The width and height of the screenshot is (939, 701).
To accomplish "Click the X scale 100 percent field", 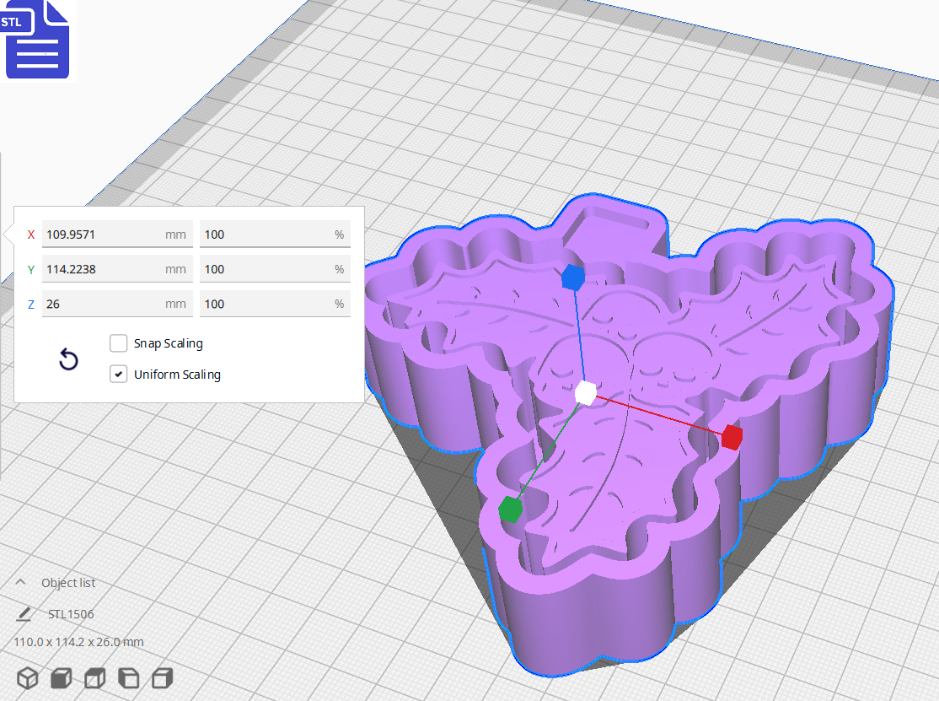I will pyautogui.click(x=275, y=234).
